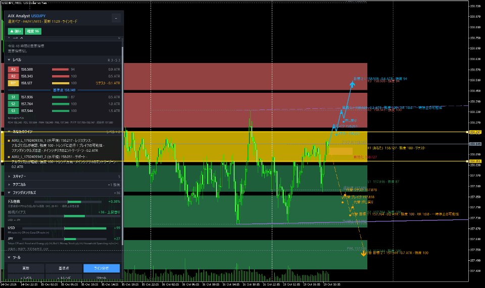Select the R2 resistance level badge
The width and height of the screenshot is (485, 288).
tap(13, 76)
